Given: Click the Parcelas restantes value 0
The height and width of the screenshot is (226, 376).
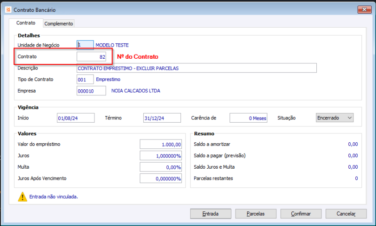Looking at the screenshot, I should pos(356,178).
